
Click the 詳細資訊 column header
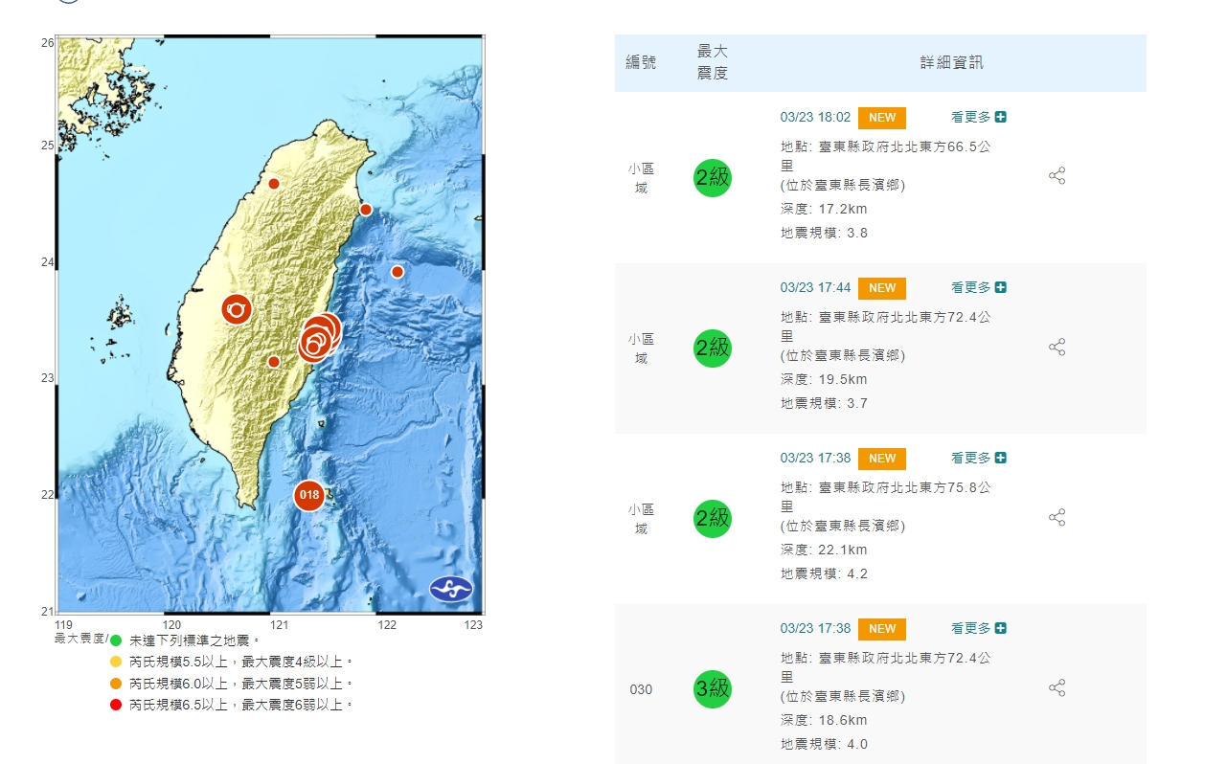coord(951,63)
